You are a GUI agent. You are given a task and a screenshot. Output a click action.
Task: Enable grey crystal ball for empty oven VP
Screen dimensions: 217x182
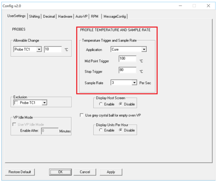(x=82, y=115)
